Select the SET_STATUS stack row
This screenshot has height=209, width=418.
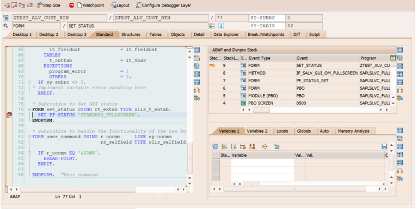click(300, 65)
